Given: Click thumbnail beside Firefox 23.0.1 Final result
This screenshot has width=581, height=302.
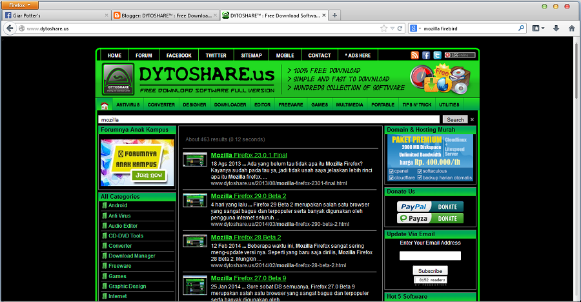Looking at the screenshot, I should 195,159.
